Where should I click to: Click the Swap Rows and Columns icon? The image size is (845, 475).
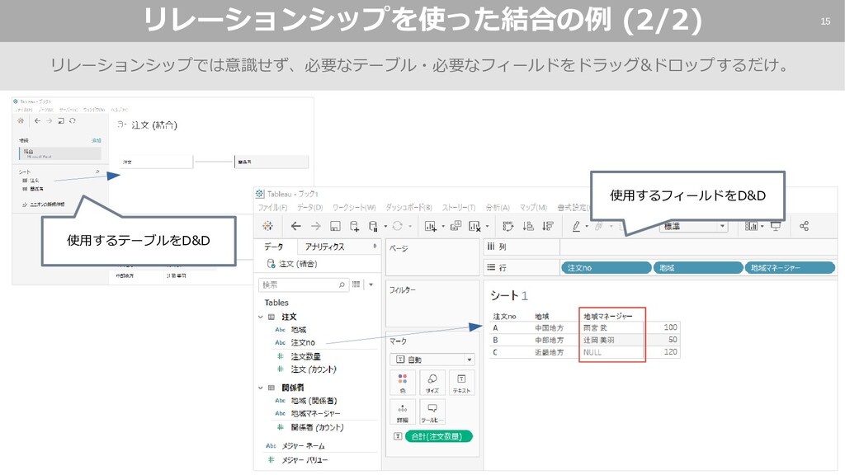click(507, 226)
